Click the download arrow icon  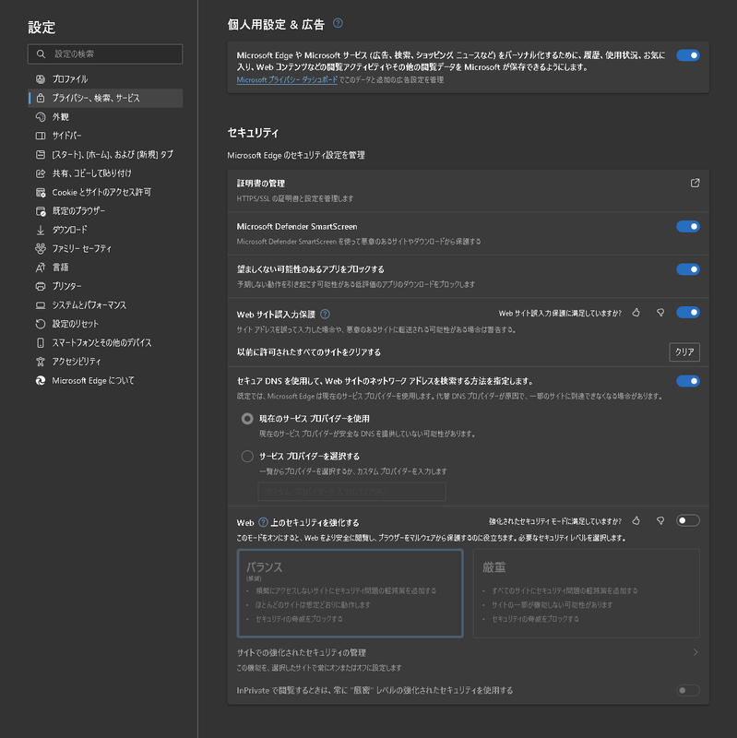point(41,230)
